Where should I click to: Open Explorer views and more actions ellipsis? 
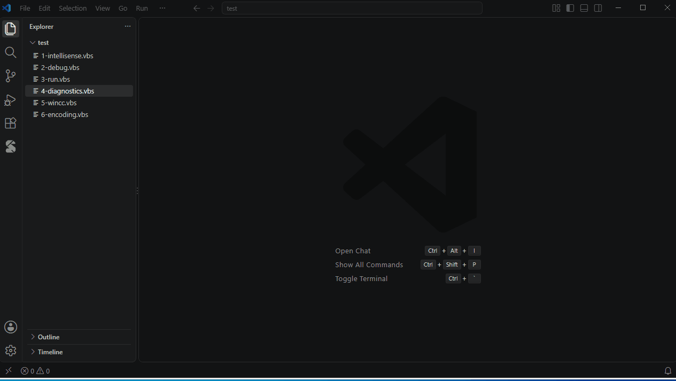point(127,26)
